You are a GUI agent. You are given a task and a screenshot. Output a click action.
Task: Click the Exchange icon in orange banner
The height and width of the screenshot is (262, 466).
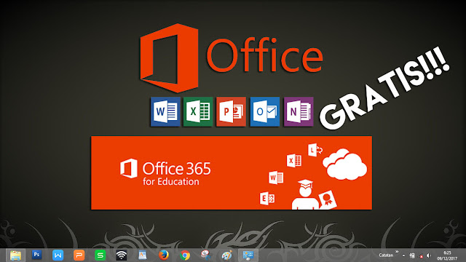(x=267, y=198)
